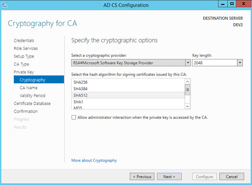Image resolution: width=252 pixels, height=185 pixels.
Task: Choose SHA384 hash algorithm
Action: pyautogui.click(x=80, y=89)
